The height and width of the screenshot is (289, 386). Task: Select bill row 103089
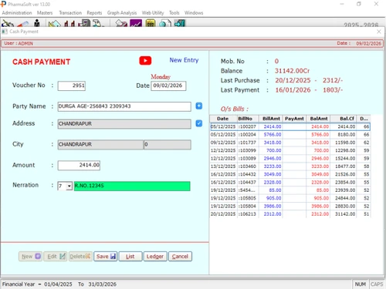click(x=290, y=159)
